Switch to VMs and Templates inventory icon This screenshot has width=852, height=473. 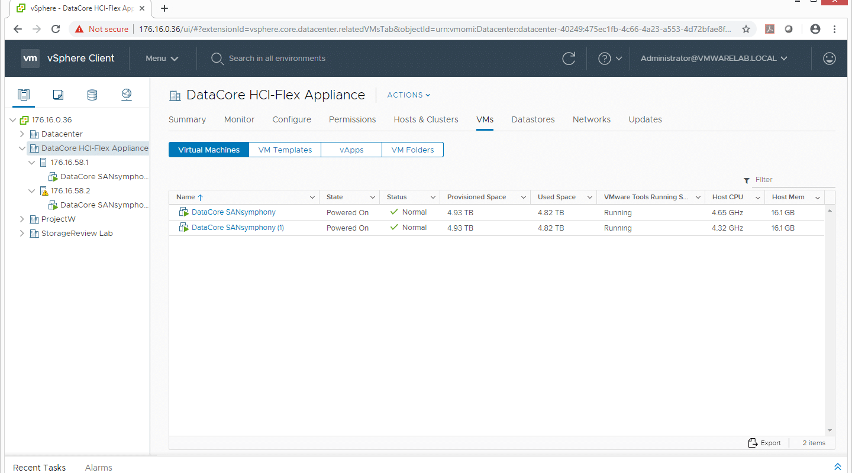(x=58, y=95)
